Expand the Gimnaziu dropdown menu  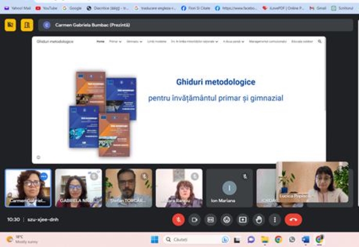(134, 41)
